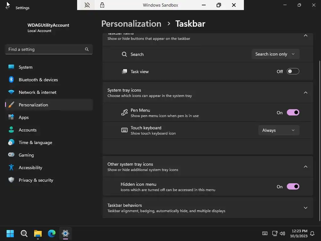Click the Touch keyboard row icon
Image resolution: width=321 pixels, height=241 pixels.
pos(124,130)
